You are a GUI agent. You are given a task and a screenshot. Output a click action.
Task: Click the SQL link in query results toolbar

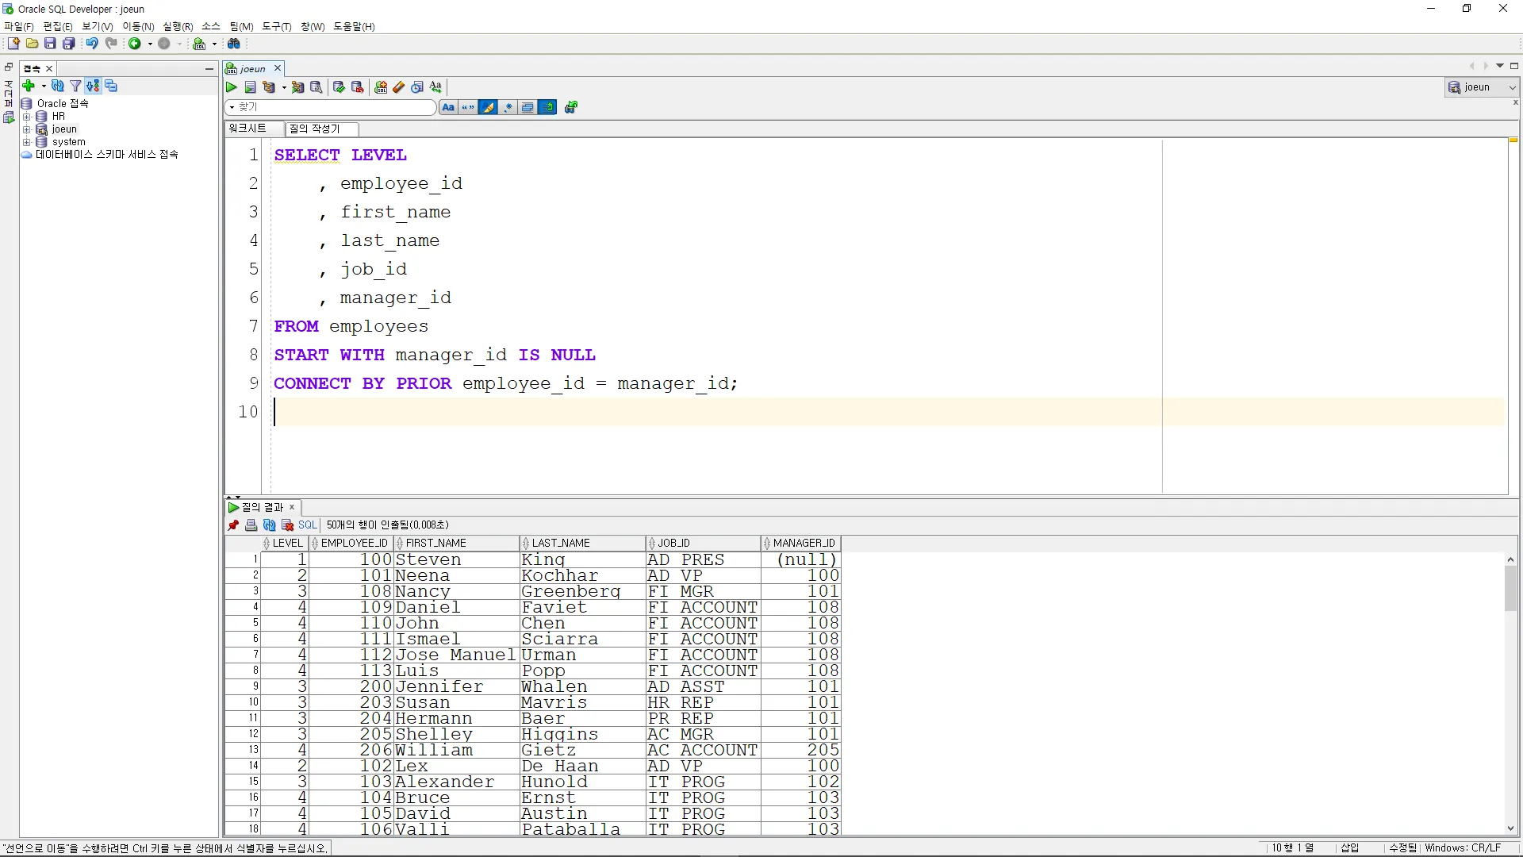[x=308, y=525]
